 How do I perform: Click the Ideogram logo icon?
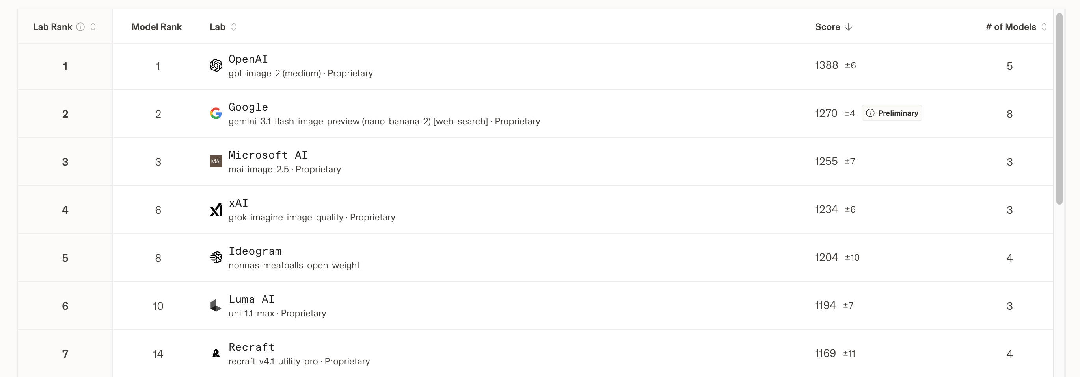216,257
